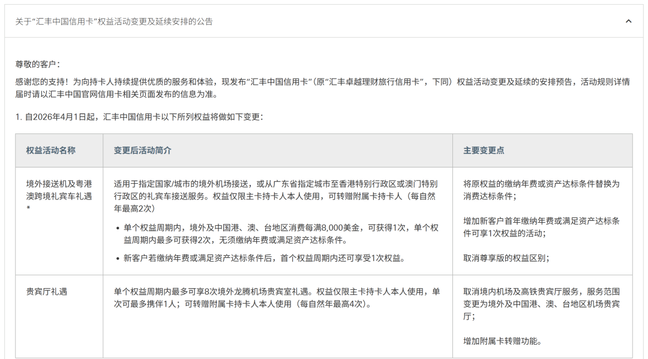Image resolution: width=648 pixels, height=359 pixels.
Task: Click the text 取消尊享版的权益区别
Action: 506,259
